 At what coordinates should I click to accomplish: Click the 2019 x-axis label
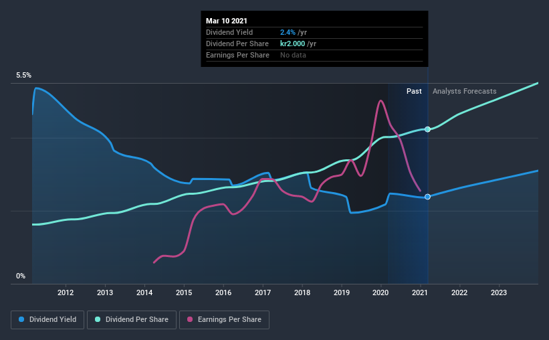tap(342, 292)
